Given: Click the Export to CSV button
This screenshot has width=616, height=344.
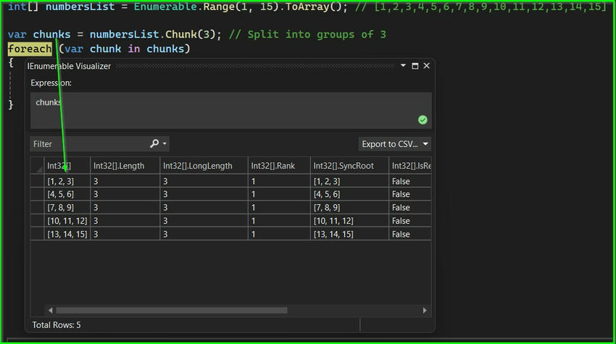Looking at the screenshot, I should [390, 144].
